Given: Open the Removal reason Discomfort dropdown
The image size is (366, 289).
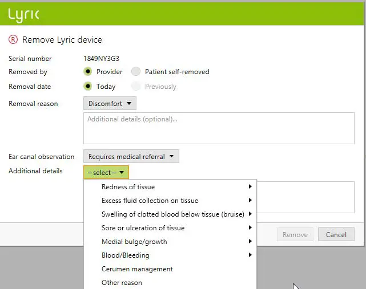Looking at the screenshot, I should click(110, 103).
